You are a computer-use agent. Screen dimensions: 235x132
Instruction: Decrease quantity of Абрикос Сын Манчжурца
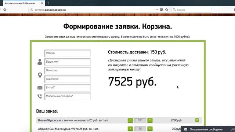[130, 129]
